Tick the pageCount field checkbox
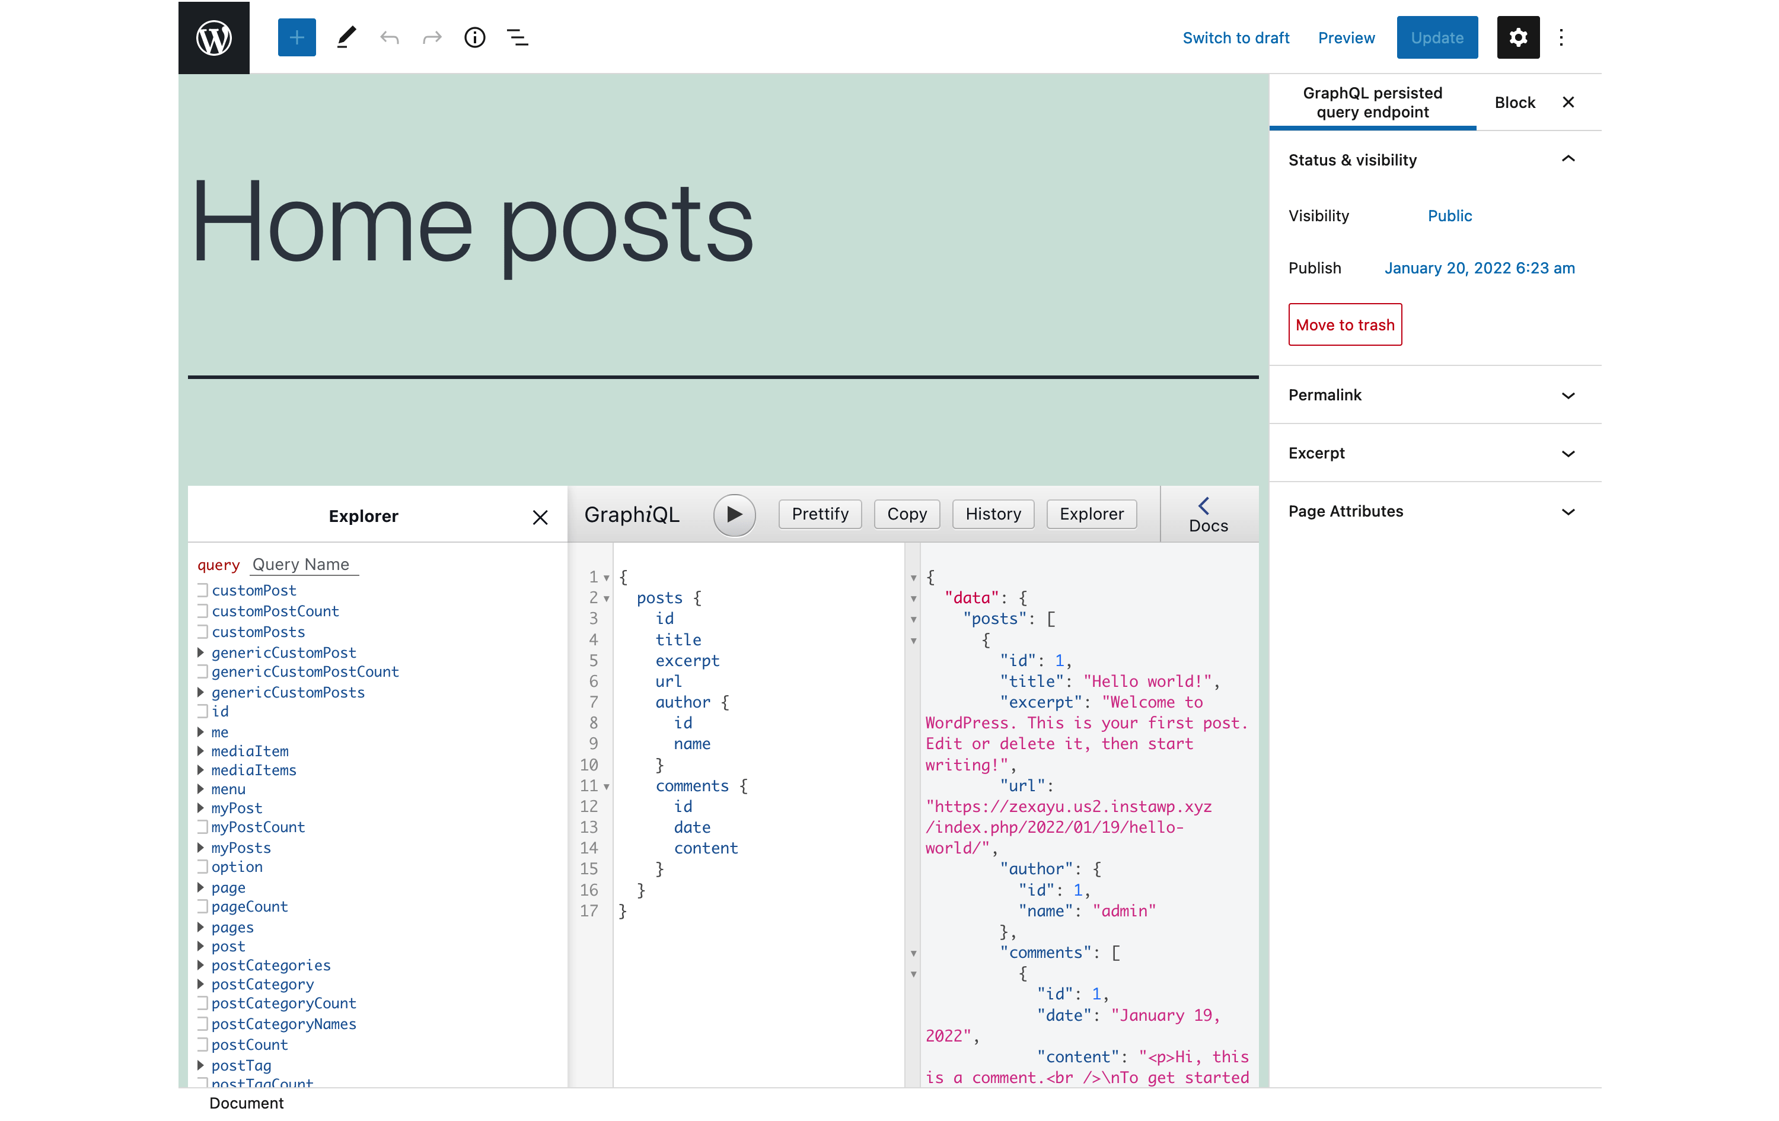The height and width of the screenshot is (1121, 1779). [202, 906]
